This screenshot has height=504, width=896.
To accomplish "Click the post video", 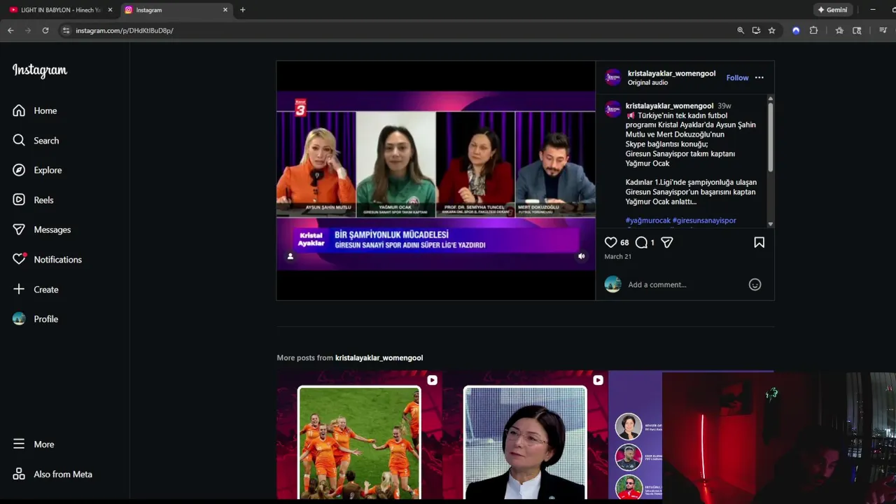I will (435, 181).
